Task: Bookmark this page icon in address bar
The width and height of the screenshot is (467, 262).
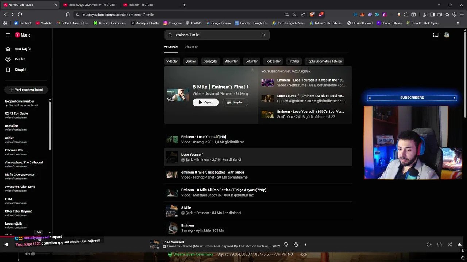Action: click(67, 15)
